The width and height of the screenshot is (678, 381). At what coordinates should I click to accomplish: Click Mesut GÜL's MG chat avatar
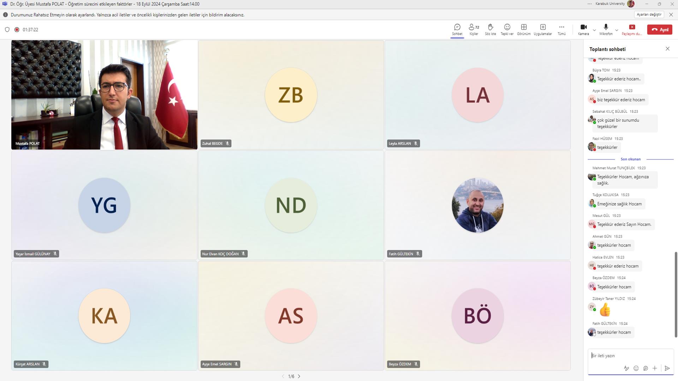(592, 224)
